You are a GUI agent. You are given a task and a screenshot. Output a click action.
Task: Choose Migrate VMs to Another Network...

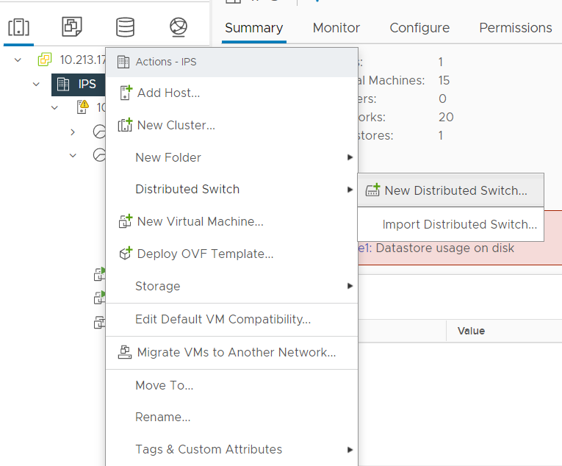pos(232,352)
